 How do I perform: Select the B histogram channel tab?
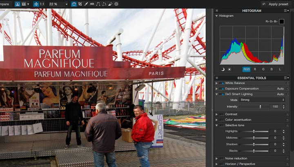(x=272, y=69)
